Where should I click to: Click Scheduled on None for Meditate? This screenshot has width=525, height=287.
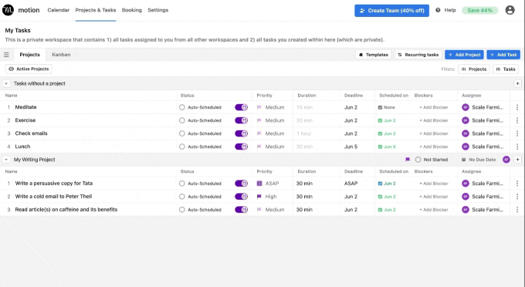tap(386, 107)
